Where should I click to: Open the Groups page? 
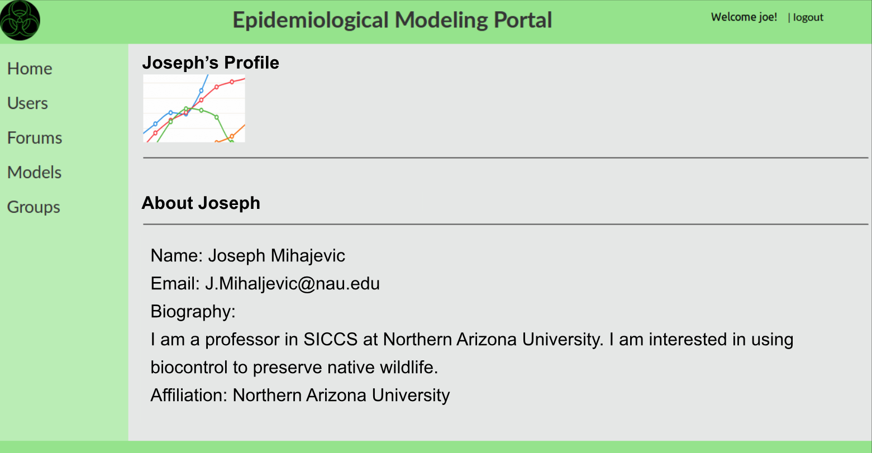tap(34, 207)
